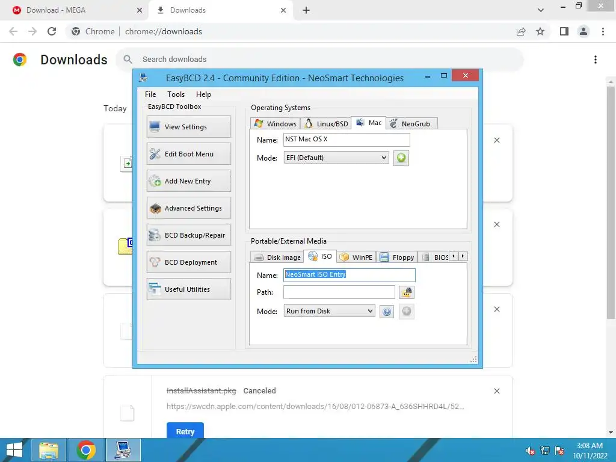The width and height of the screenshot is (616, 462).
Task: Switch to the Floppy tab
Action: (397, 257)
